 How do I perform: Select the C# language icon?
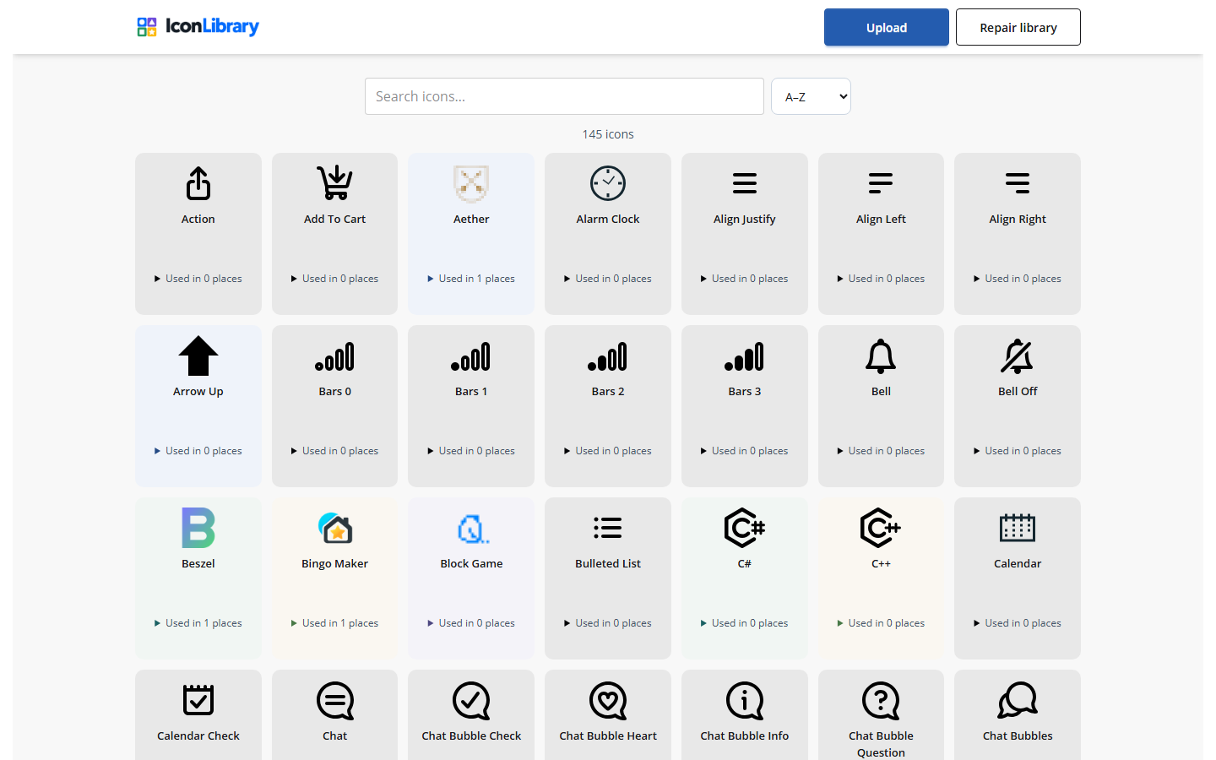click(745, 528)
